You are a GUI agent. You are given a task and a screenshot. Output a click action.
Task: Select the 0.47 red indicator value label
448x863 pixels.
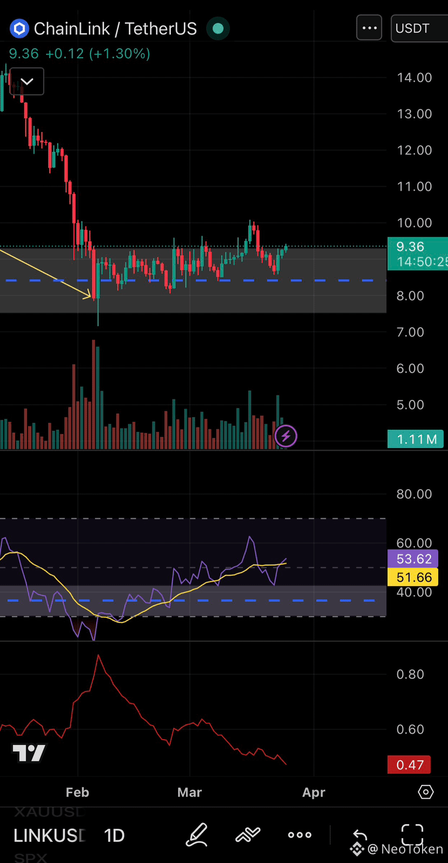click(x=410, y=765)
